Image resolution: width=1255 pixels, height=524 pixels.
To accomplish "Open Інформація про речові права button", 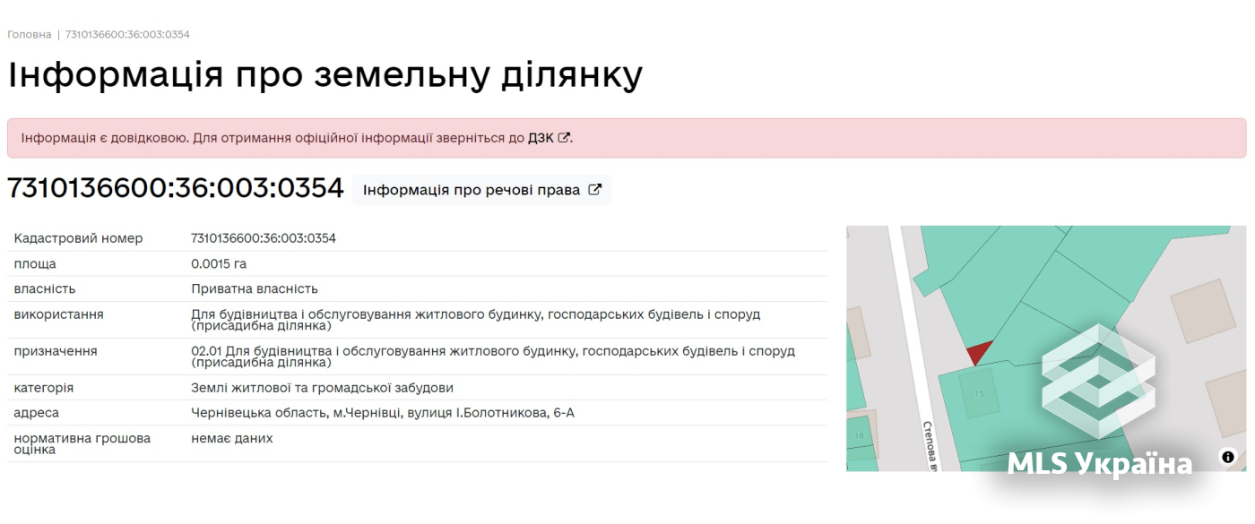I will coord(481,190).
